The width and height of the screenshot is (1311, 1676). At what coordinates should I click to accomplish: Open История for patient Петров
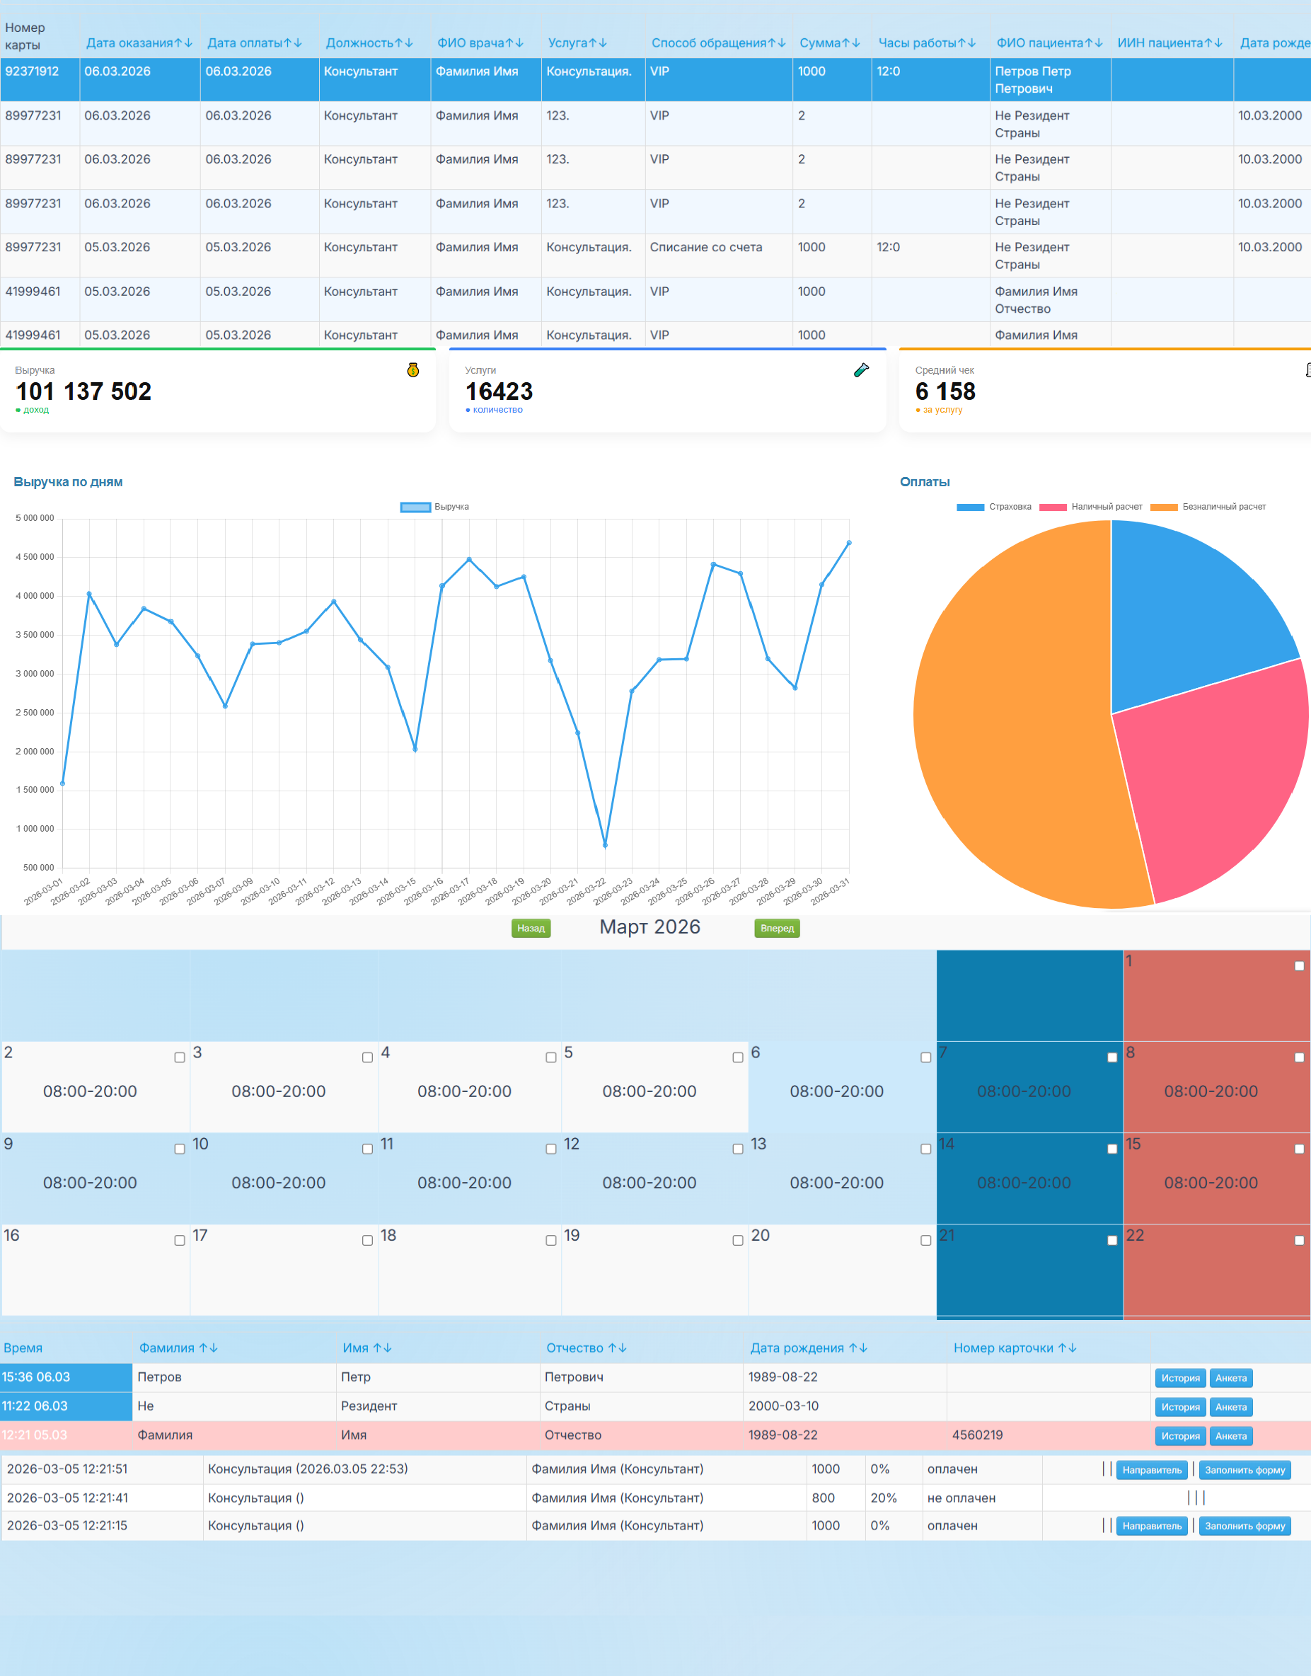point(1179,1377)
